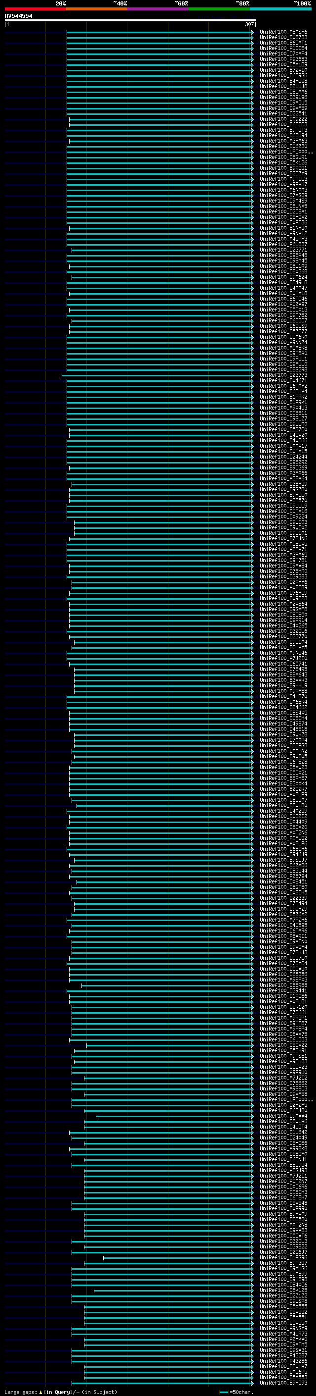316x1396 pixels.
Task: Click hit label UniRef100_B9HQ93
Action: (x=283, y=1384)
